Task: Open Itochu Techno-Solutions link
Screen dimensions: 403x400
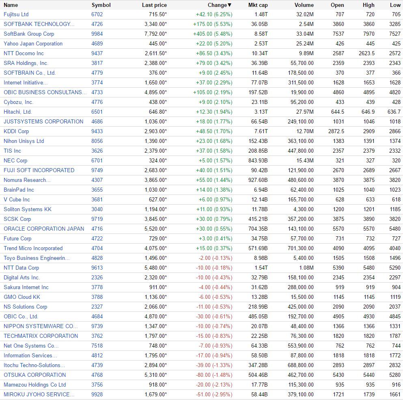Action: [x=34, y=365]
